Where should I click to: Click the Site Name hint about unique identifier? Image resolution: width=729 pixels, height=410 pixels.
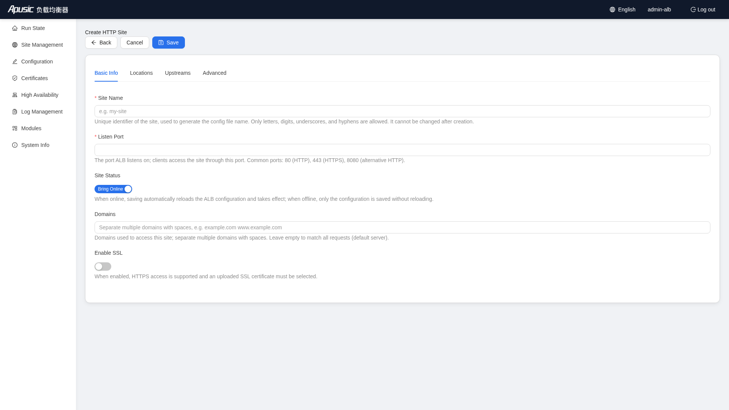[284, 121]
